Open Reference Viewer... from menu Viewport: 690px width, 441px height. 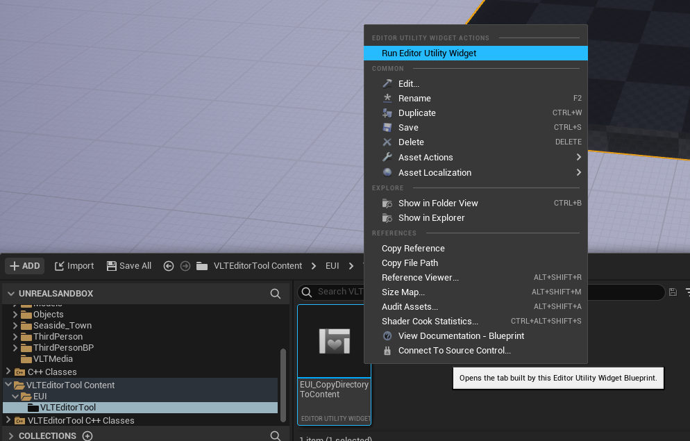coord(476,277)
